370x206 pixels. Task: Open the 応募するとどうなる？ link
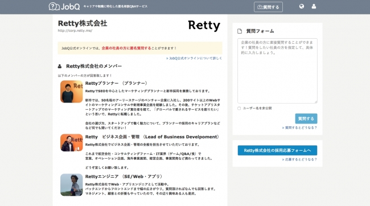coord(299,159)
